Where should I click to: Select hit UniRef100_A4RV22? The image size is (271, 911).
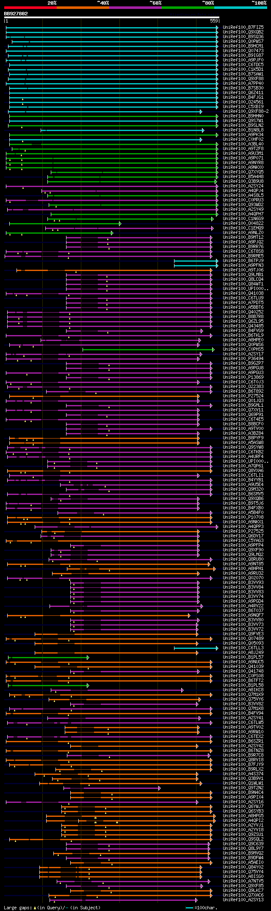tap(243, 606)
